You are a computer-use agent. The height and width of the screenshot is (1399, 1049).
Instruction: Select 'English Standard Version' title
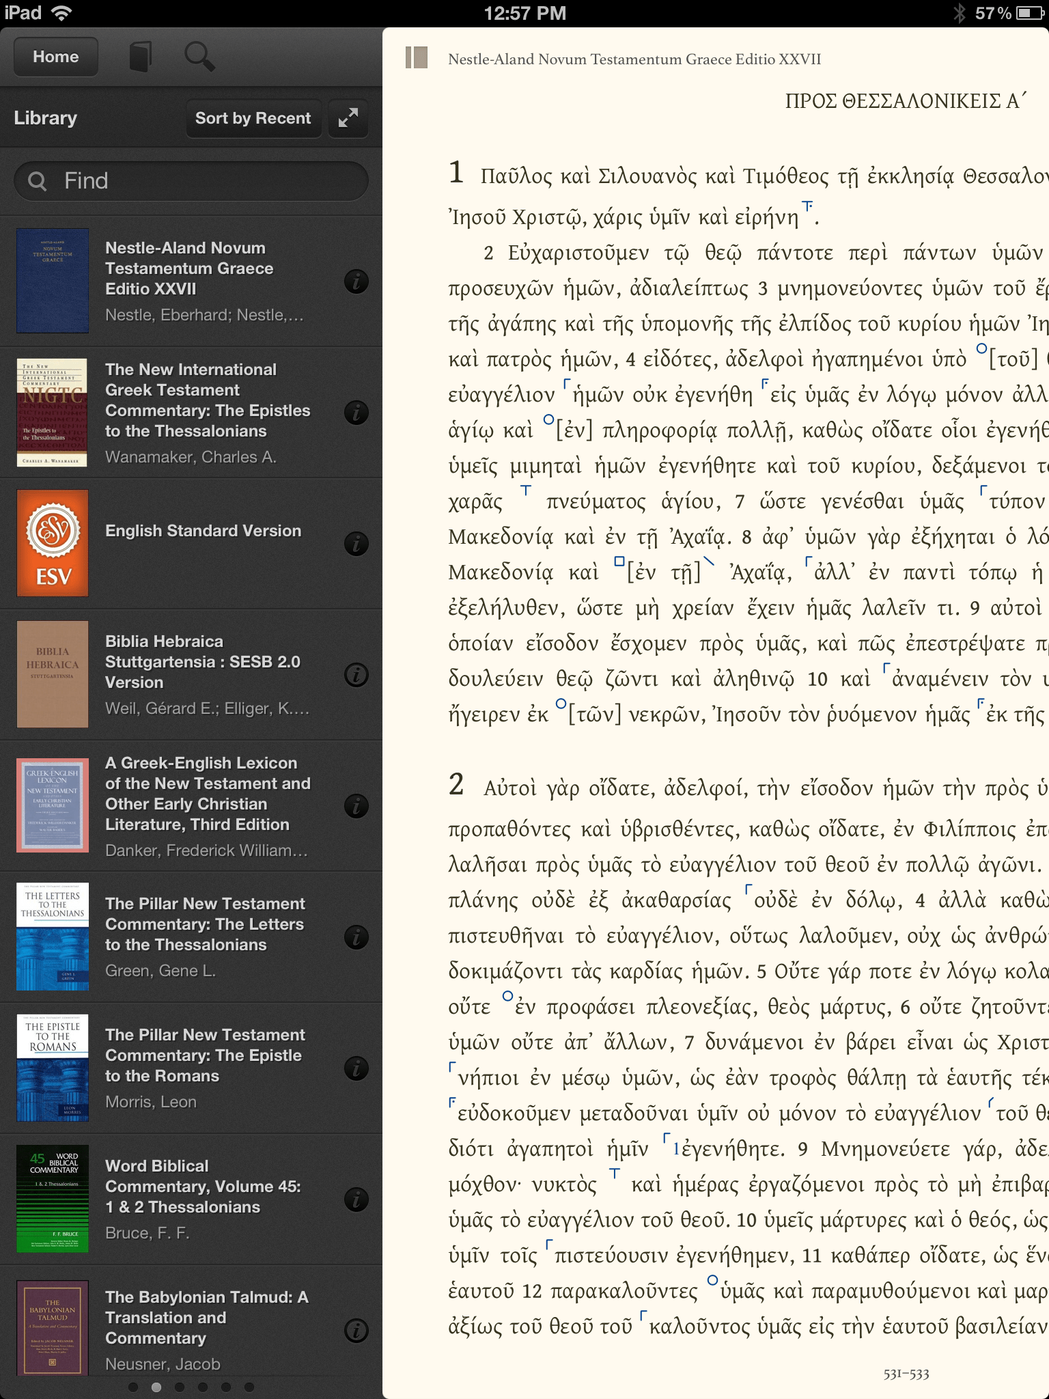click(x=203, y=531)
